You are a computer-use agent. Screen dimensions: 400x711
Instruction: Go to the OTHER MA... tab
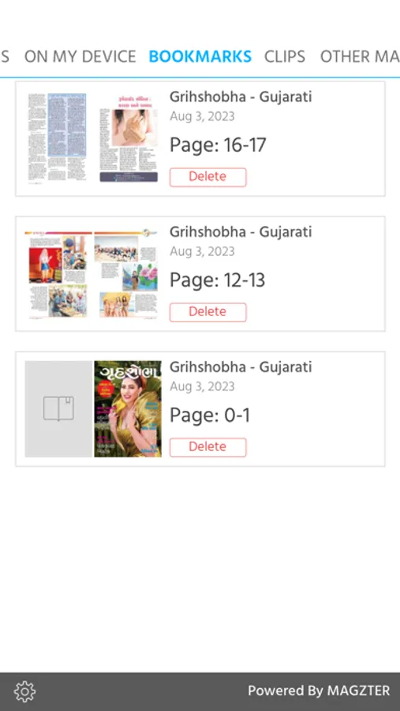point(360,57)
